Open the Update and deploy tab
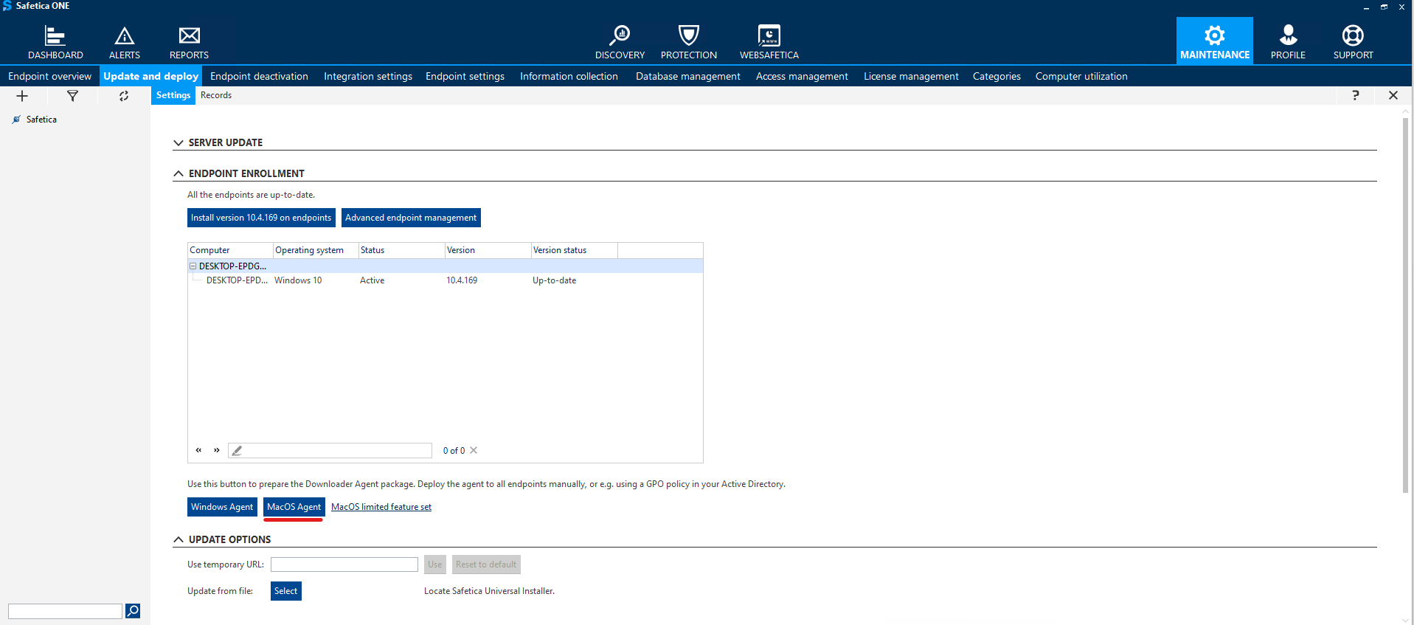 pyautogui.click(x=150, y=76)
